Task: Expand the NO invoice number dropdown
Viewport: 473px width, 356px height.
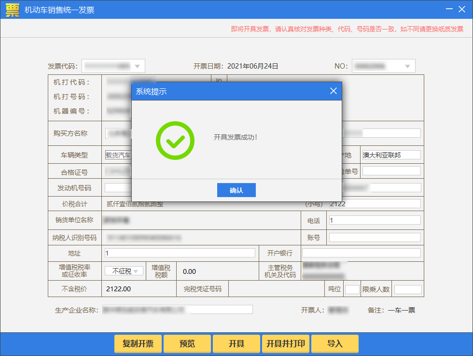Action: [x=407, y=66]
